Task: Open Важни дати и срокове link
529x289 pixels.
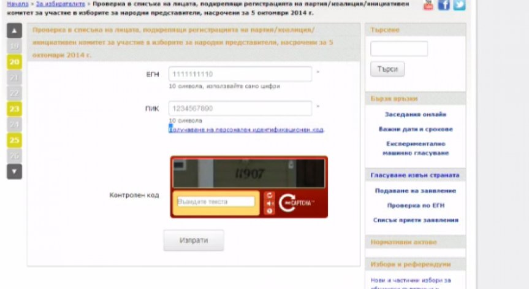Action: (416, 129)
